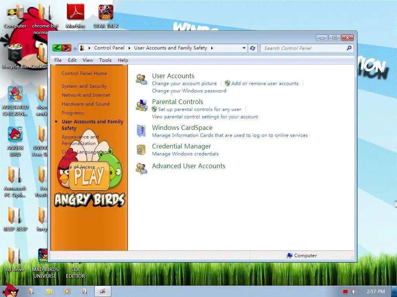Click View parental control settings link
The width and height of the screenshot is (397, 297).
205,117
